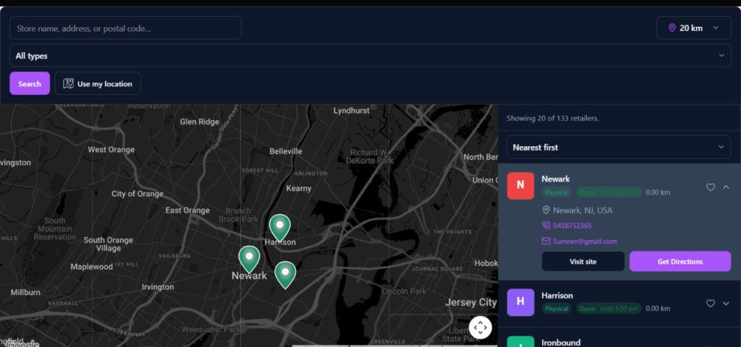This screenshot has height=347, width=741.
Task: Click the Ironbound retailer name
Action: point(561,343)
